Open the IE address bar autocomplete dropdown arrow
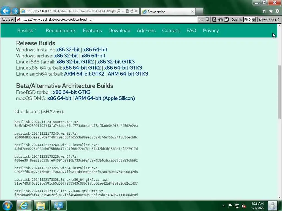 click(123, 11)
